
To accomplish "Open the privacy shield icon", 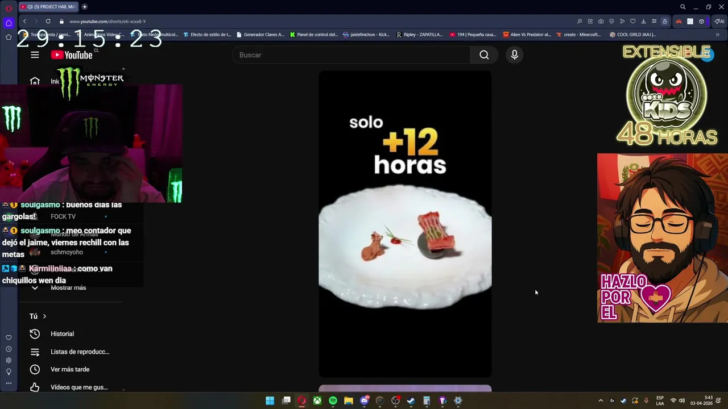I will point(611,22).
